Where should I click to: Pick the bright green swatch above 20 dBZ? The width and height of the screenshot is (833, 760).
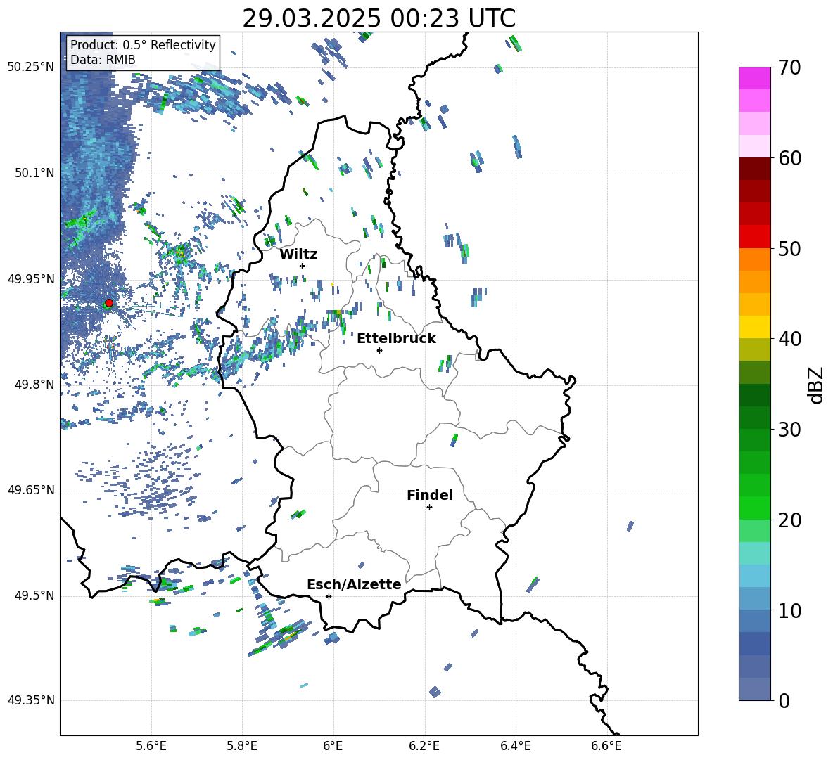(754, 508)
